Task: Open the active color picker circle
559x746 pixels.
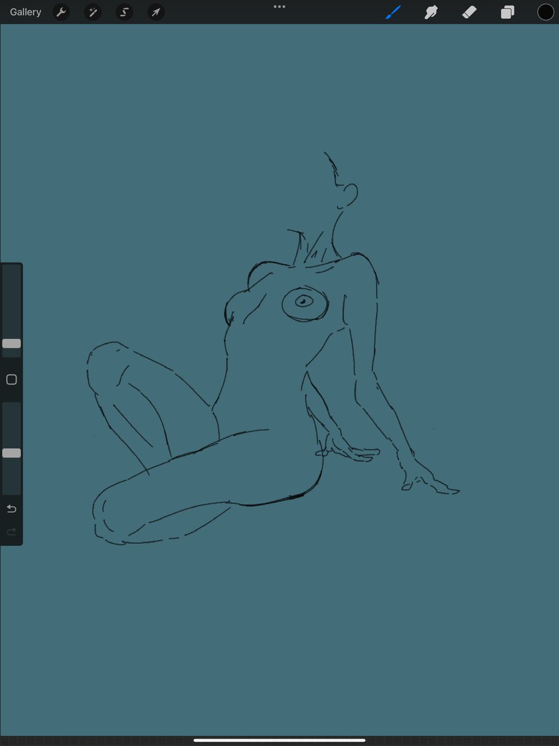Action: point(545,12)
